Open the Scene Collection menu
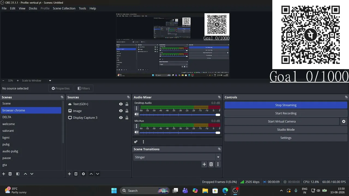This screenshot has width=349, height=196. click(x=64, y=8)
